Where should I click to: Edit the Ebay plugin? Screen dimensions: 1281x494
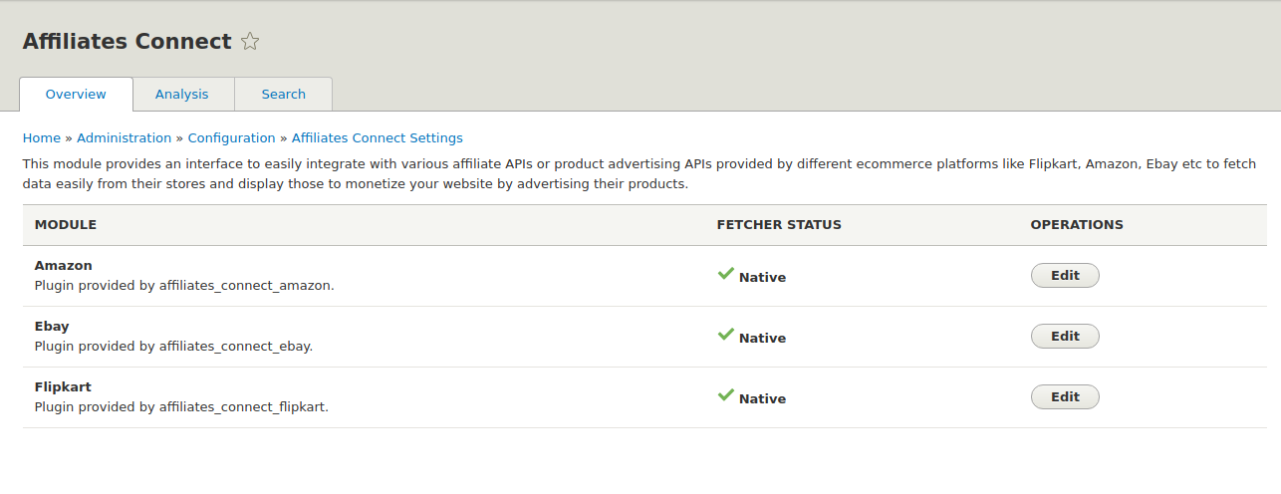1064,337
